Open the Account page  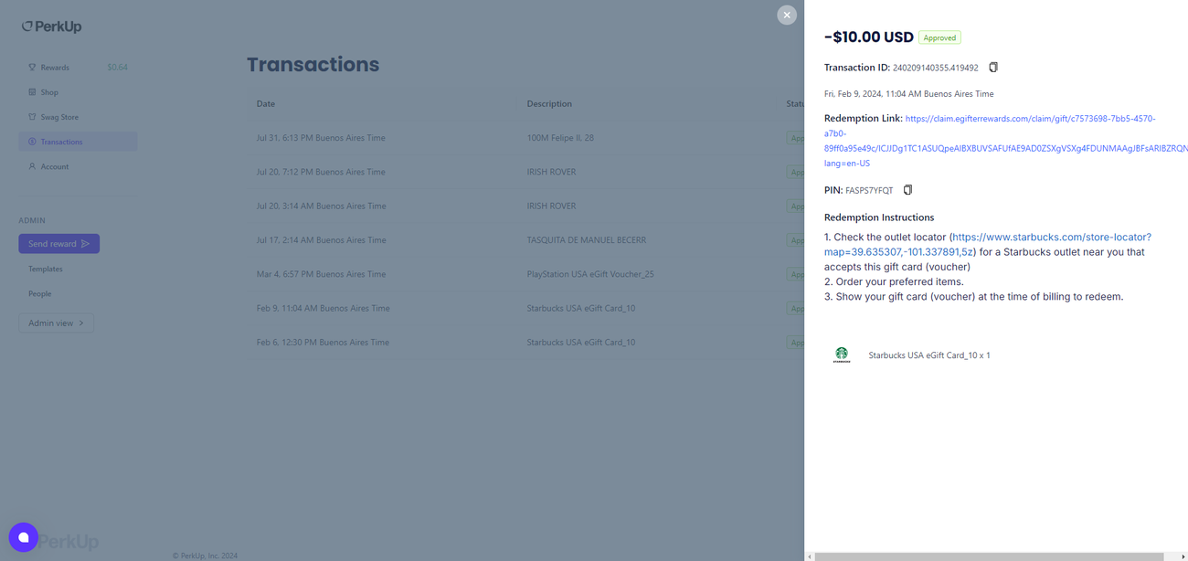54,166
